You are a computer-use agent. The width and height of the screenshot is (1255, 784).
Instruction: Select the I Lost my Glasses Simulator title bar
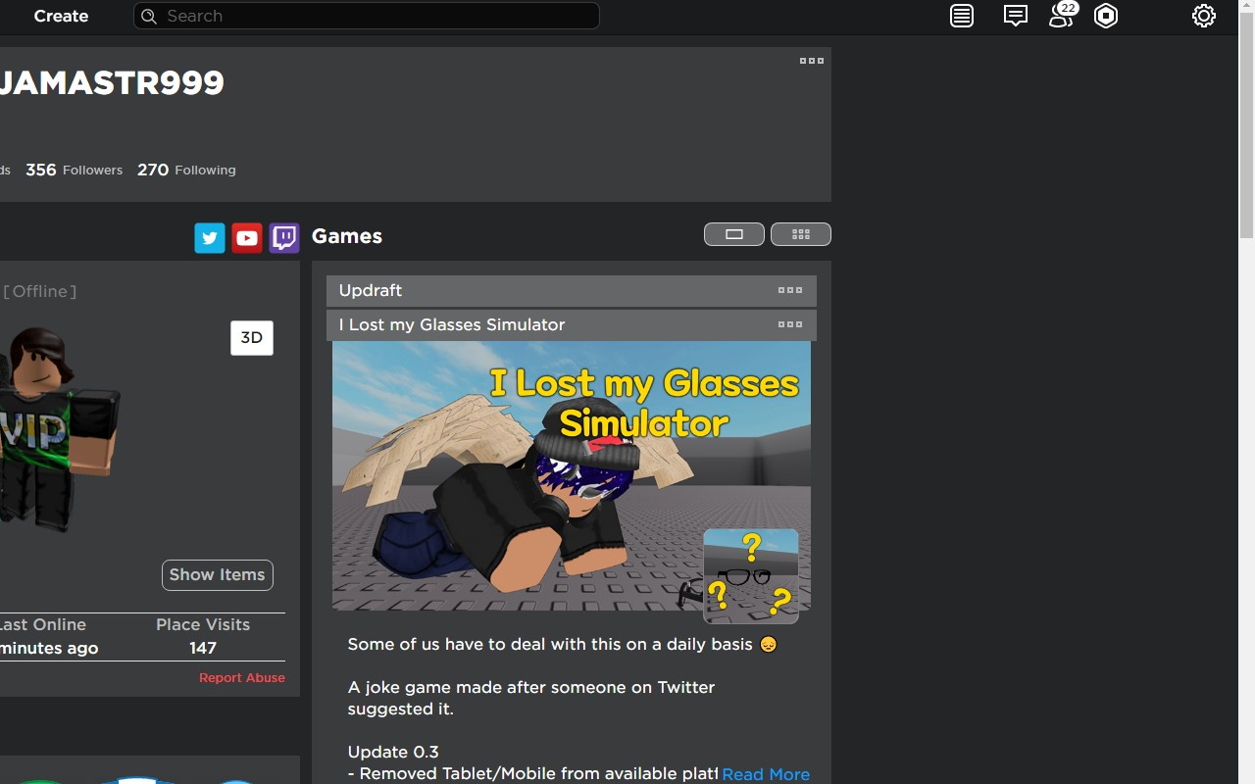pos(572,324)
